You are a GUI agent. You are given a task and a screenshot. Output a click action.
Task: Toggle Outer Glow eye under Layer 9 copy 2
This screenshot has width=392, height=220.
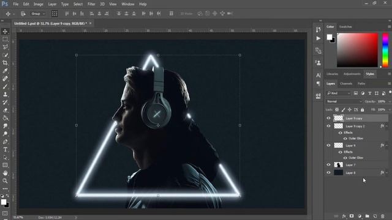(345, 139)
